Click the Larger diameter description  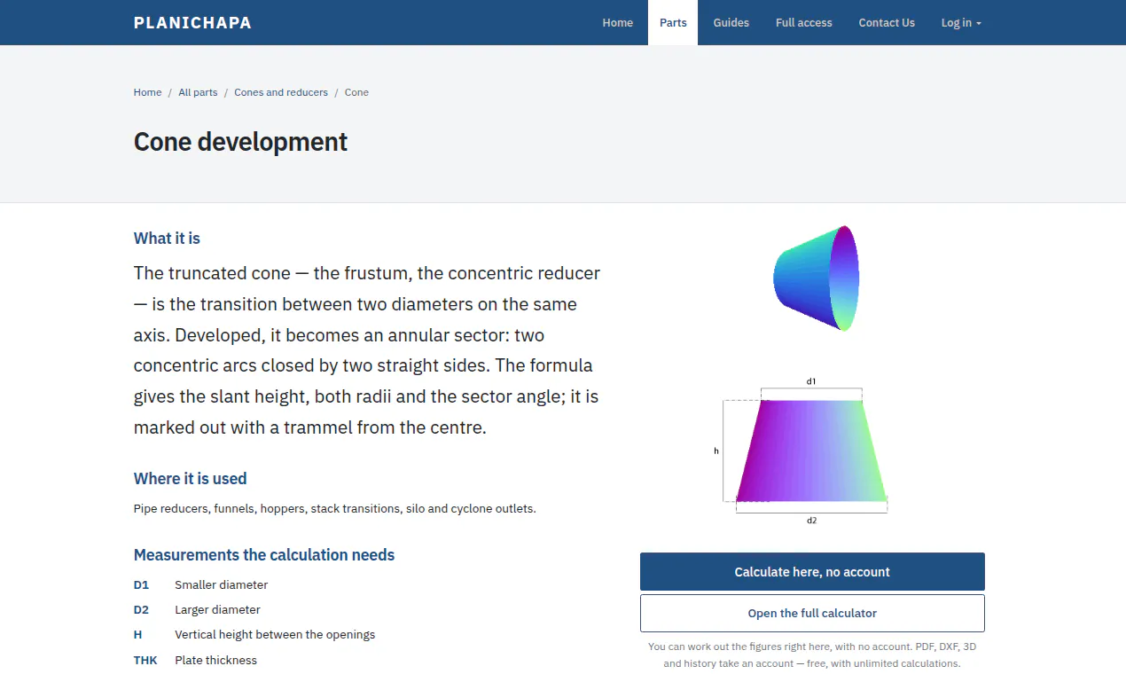click(217, 610)
